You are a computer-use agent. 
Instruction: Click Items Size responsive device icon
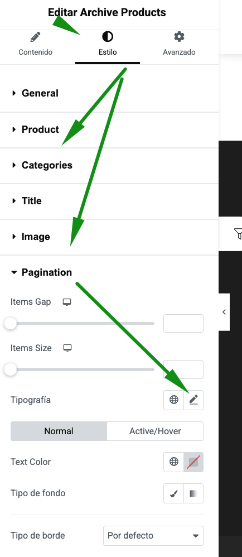tap(67, 348)
